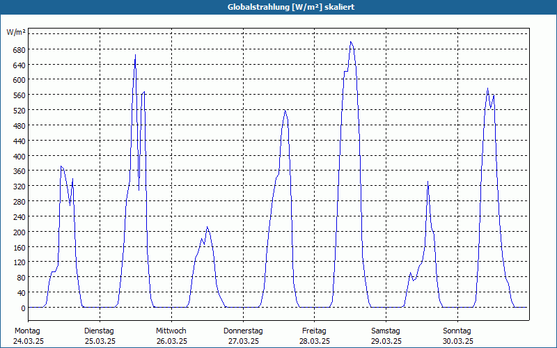Click the 26.03.25 date label
This screenshot has height=348, width=557.
[x=172, y=342]
